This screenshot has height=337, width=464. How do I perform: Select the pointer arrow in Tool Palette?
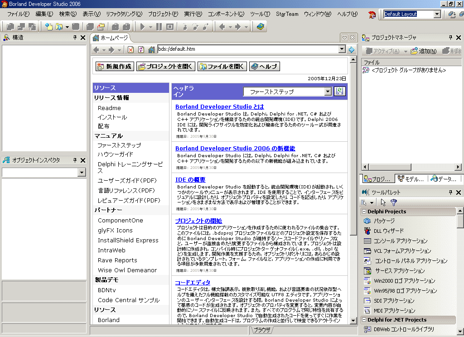click(383, 202)
